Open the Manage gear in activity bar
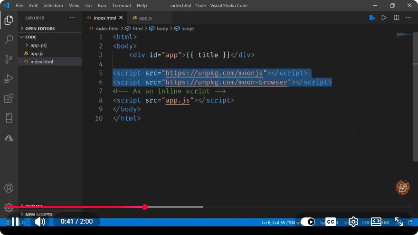 point(9,208)
